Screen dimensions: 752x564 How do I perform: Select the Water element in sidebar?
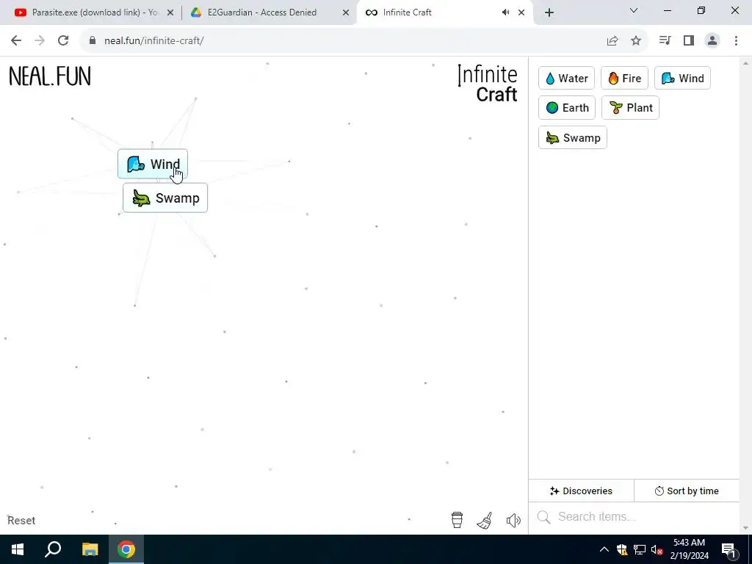[x=566, y=78]
